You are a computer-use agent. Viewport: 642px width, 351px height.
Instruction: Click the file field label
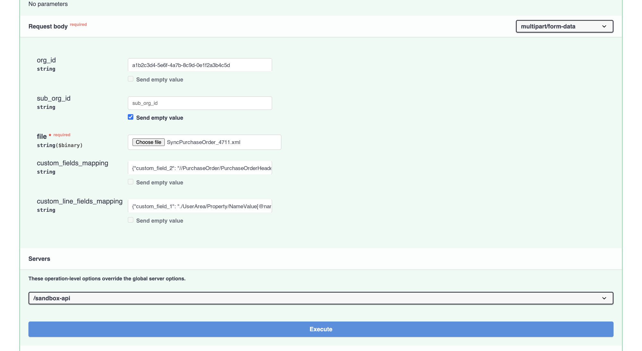point(42,137)
